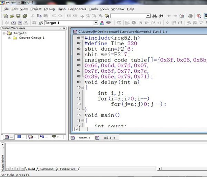Select the Find in Files tab
Screen dimensions: 207x179
pos(67,169)
